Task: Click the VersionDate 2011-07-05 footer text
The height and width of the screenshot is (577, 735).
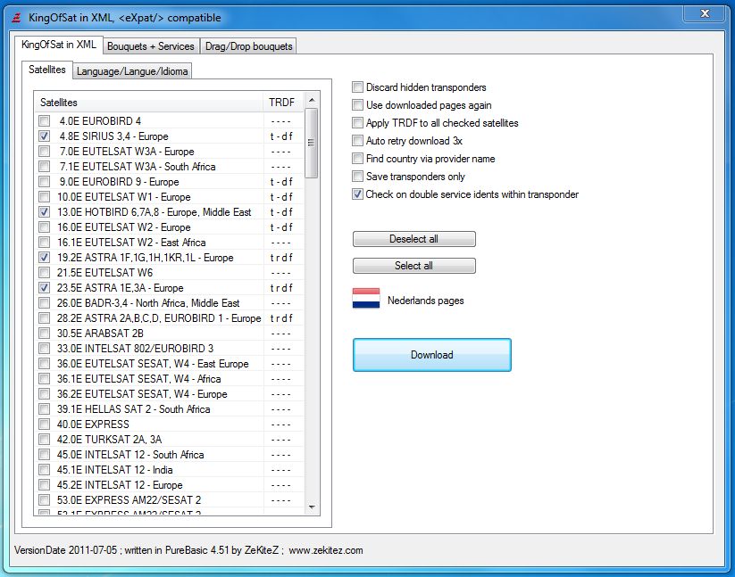Action: click(65, 550)
